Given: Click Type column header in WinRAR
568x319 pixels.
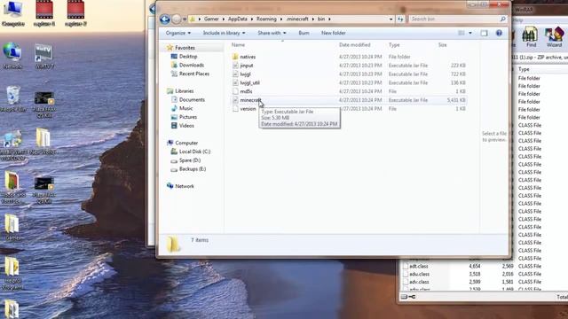Looking at the screenshot, I should 524,69.
